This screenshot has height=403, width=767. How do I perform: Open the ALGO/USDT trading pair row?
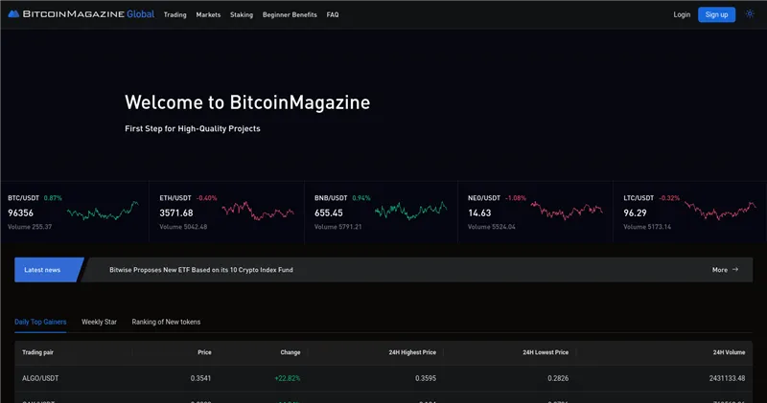pos(383,378)
